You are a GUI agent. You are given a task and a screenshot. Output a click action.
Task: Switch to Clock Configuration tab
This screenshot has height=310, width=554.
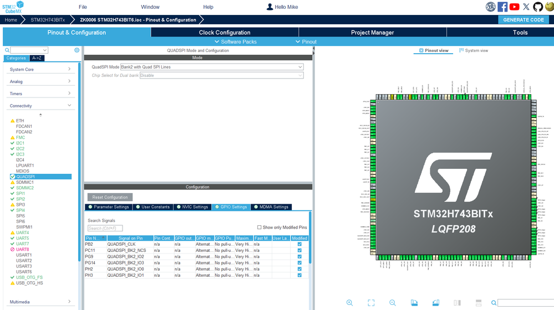pyautogui.click(x=225, y=33)
